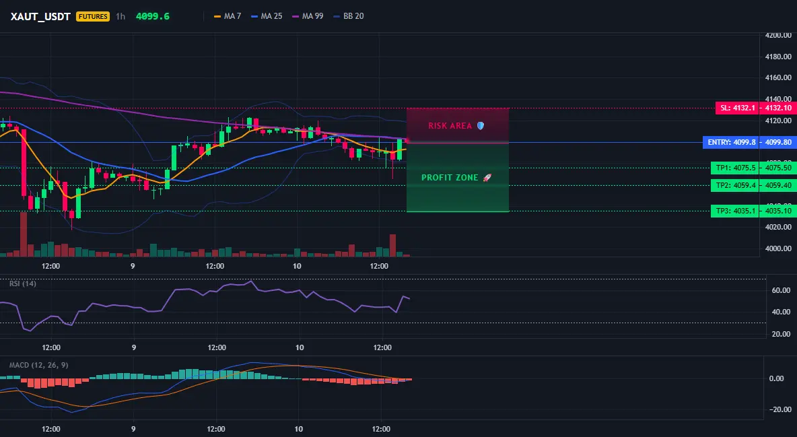Click the BB 20 legend marker
The height and width of the screenshot is (437, 797).
coord(337,16)
